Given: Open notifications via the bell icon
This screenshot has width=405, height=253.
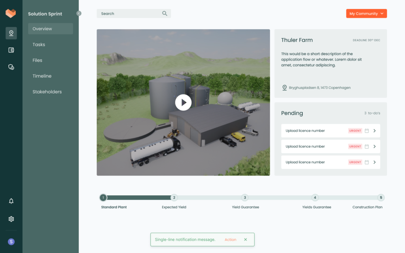Looking at the screenshot, I should 11,201.
